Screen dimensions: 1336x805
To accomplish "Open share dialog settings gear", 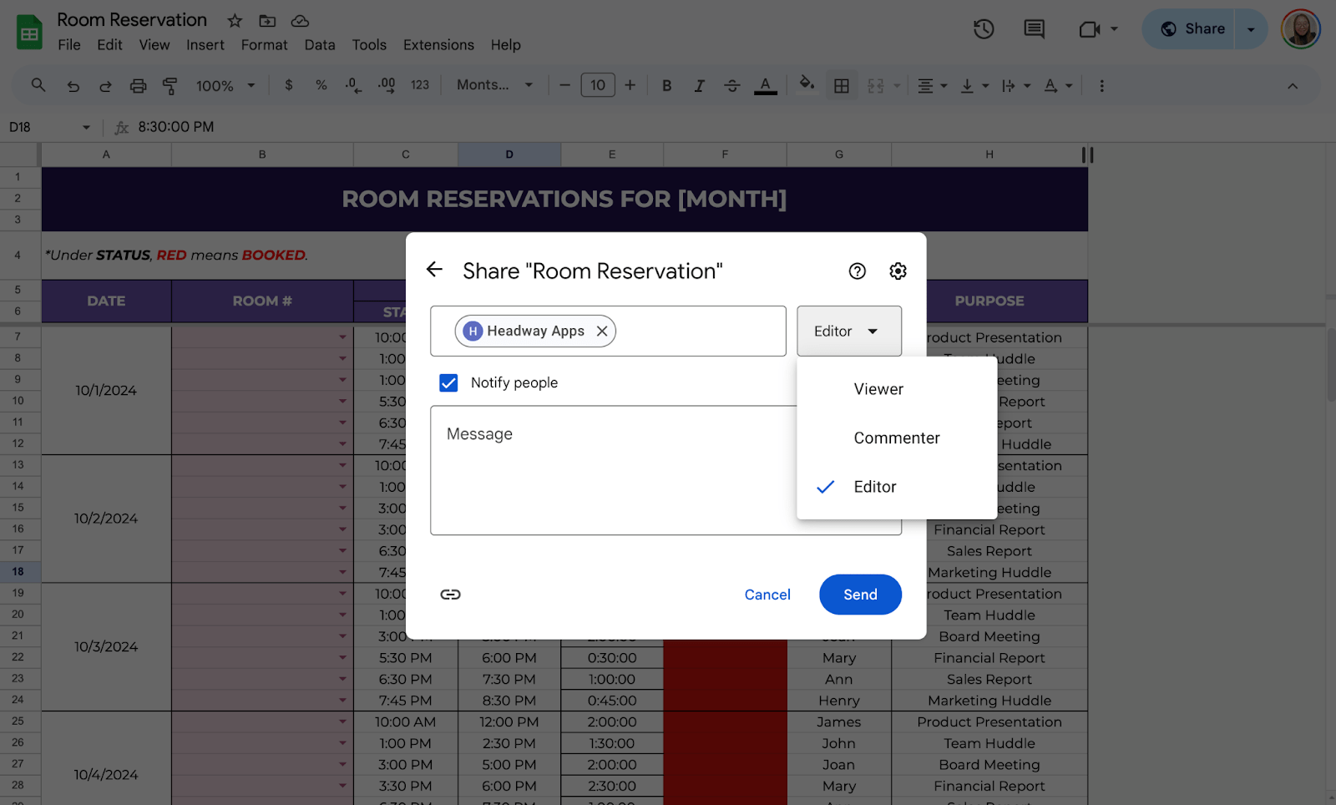I will point(898,271).
